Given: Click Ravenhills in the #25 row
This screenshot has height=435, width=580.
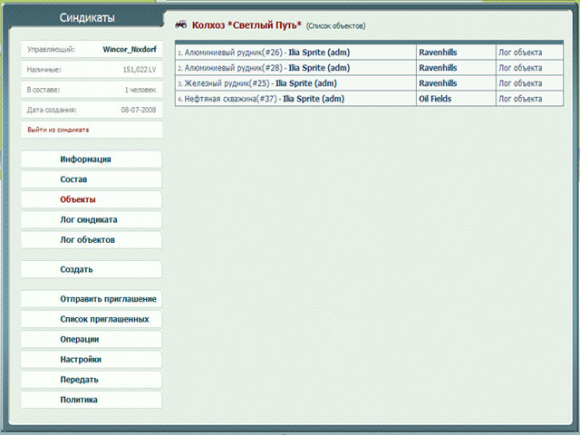Looking at the screenshot, I should tap(438, 83).
